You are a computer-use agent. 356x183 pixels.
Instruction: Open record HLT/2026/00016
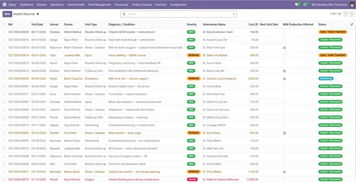click(19, 40)
